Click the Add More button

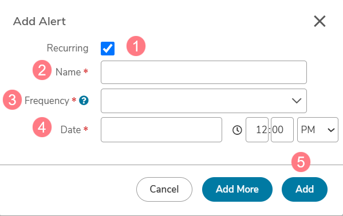point(237,189)
